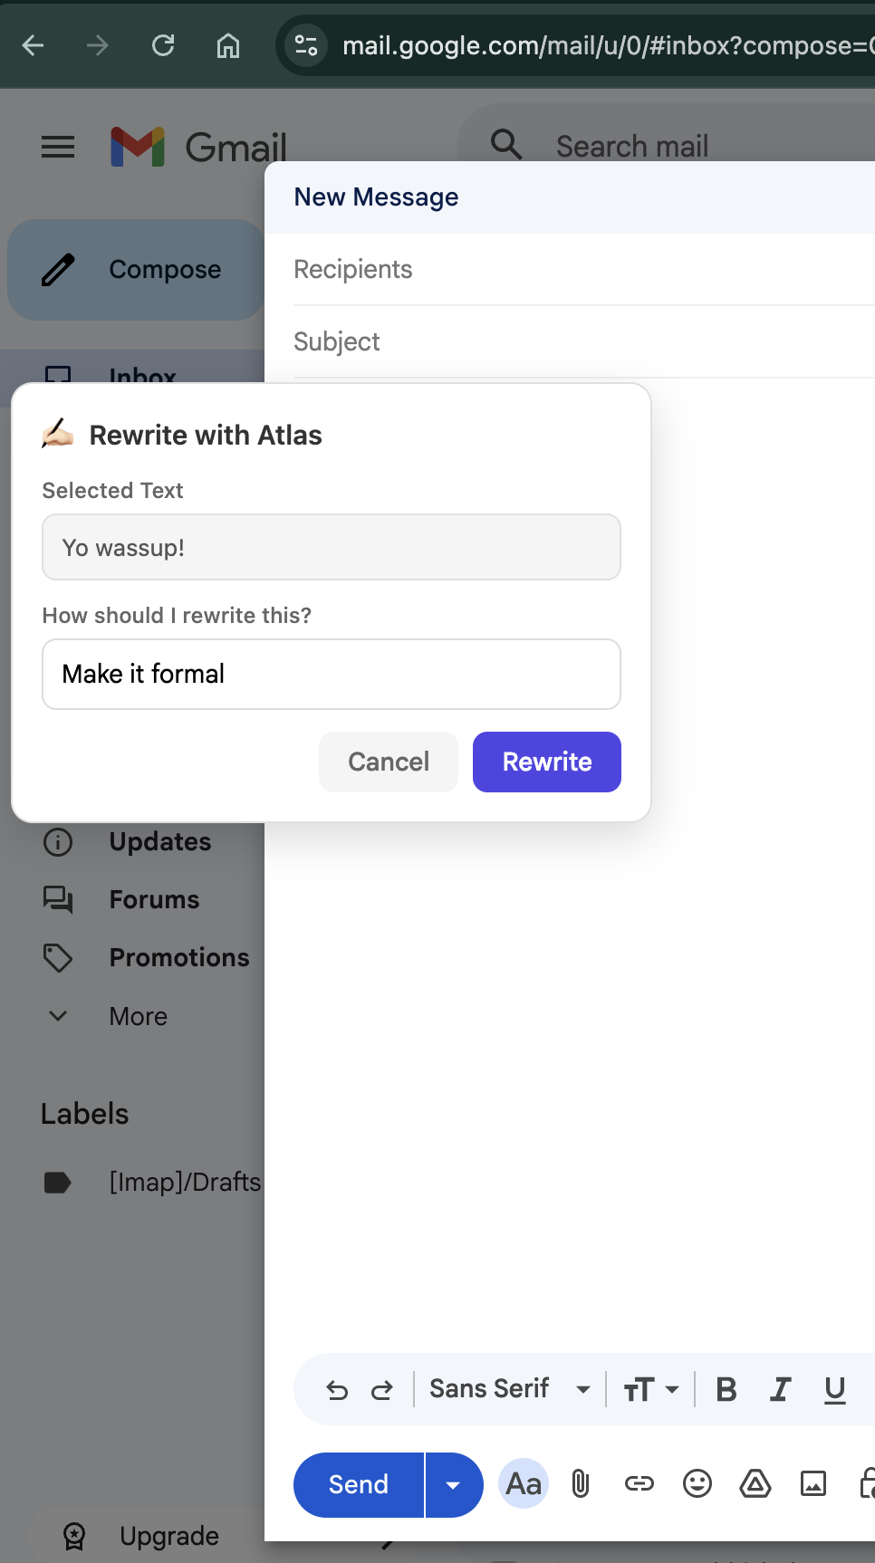Image resolution: width=875 pixels, height=1563 pixels.
Task: Expand the More sidebar section
Action: click(138, 1016)
